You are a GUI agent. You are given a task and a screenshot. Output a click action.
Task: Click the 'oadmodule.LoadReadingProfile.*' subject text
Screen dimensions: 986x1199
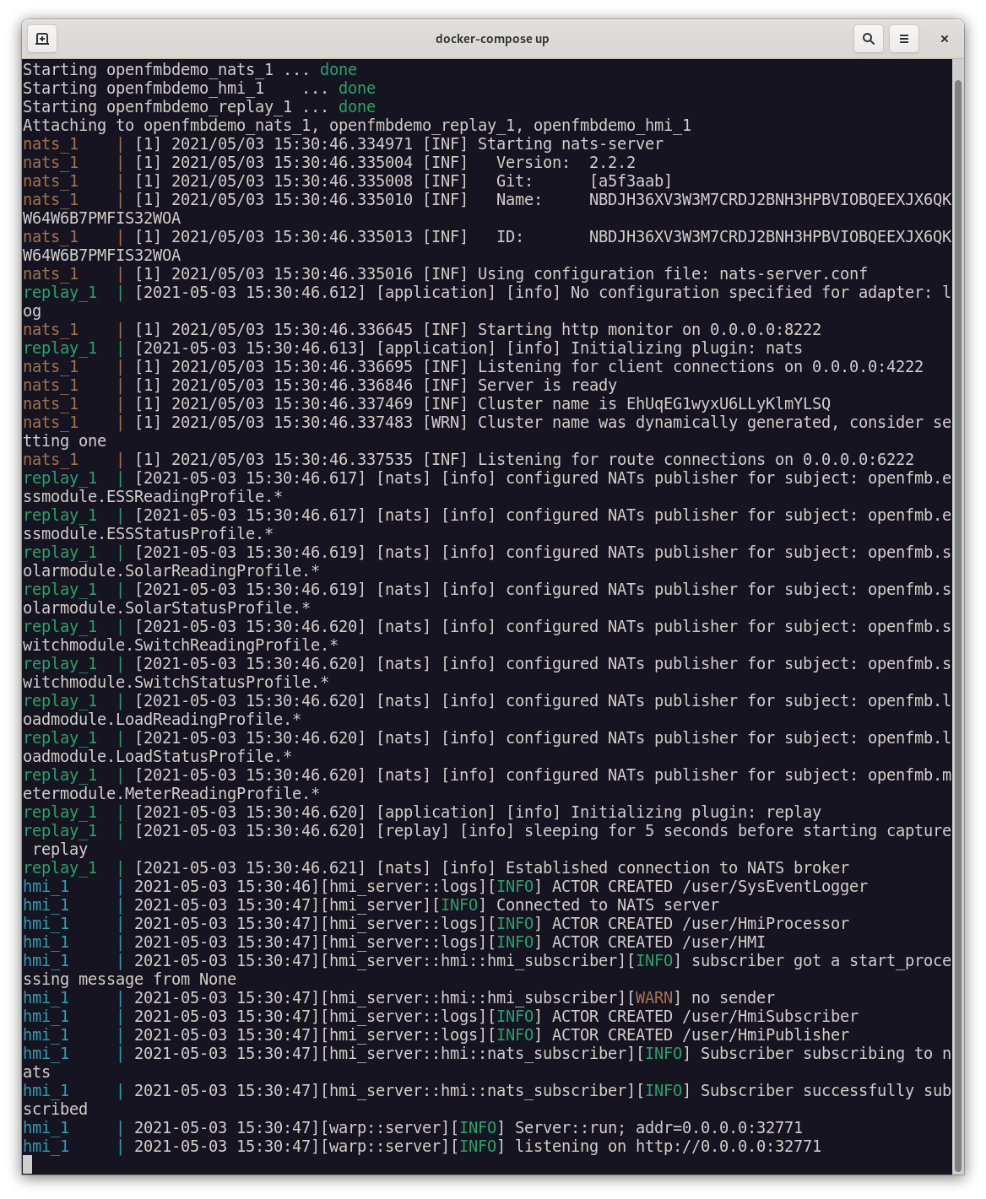(x=162, y=720)
